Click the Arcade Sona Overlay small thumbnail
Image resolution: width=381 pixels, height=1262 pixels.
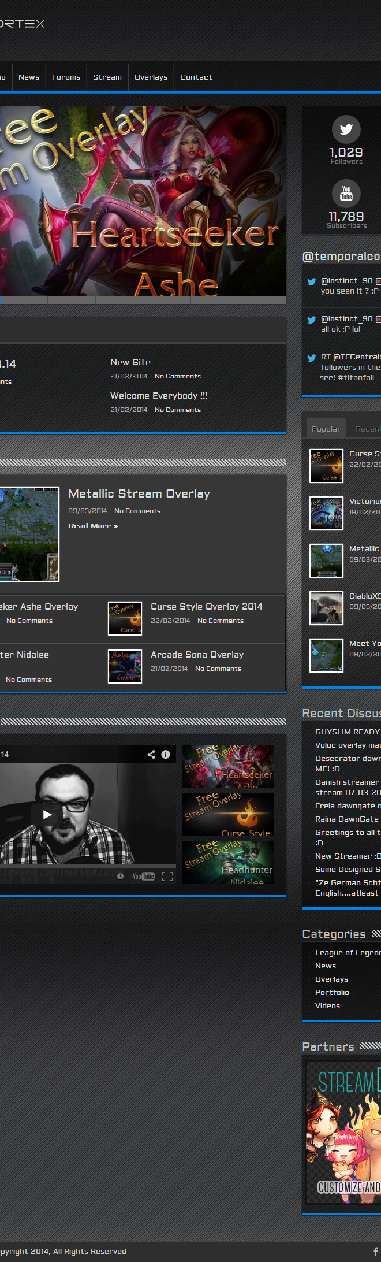tap(125, 666)
